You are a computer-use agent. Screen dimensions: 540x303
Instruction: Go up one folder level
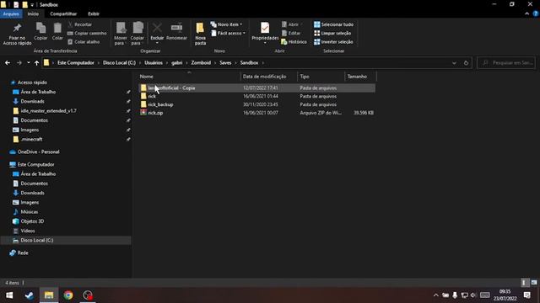(36, 63)
